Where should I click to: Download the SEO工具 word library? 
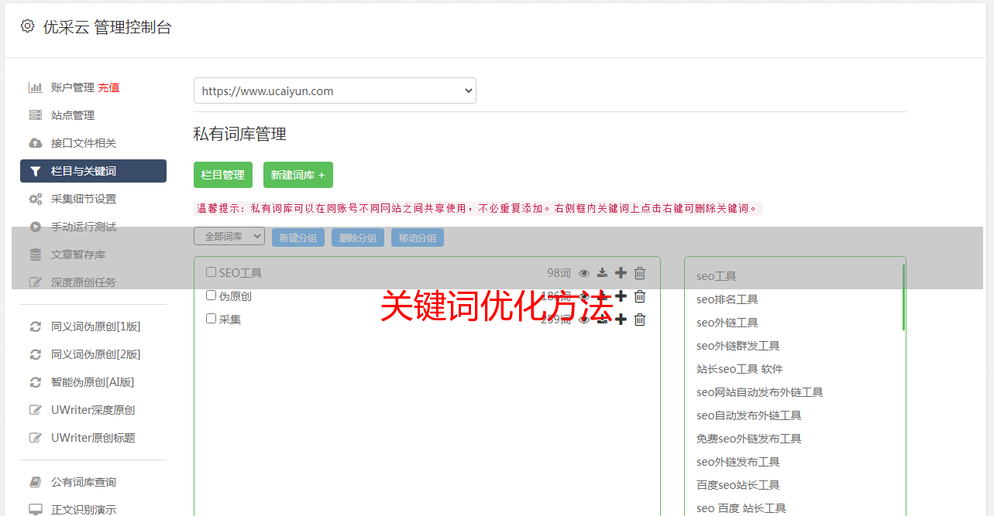(x=602, y=273)
